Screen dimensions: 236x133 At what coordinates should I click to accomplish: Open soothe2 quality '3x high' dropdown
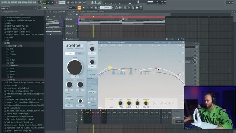tap(92, 75)
